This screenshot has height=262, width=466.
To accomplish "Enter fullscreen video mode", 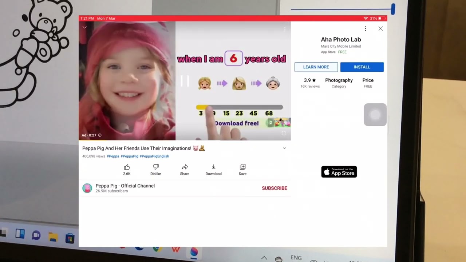I will (x=284, y=134).
